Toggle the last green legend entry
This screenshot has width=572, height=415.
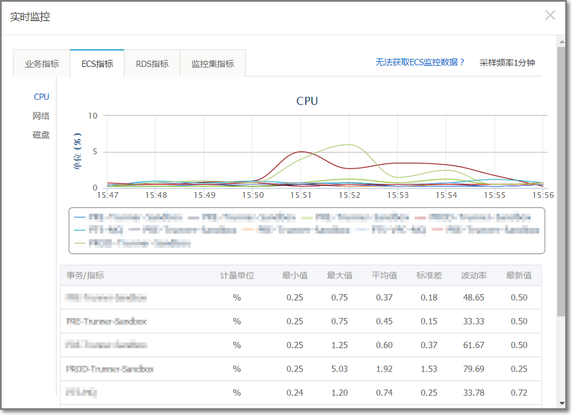[132, 243]
